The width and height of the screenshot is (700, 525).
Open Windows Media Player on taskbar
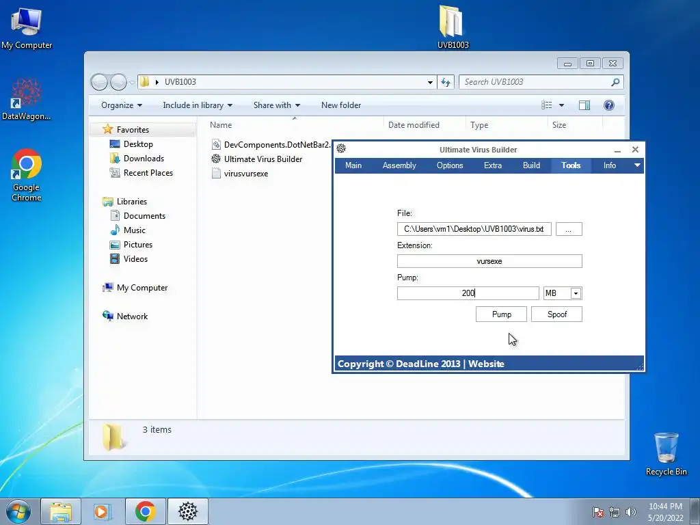coord(102,511)
